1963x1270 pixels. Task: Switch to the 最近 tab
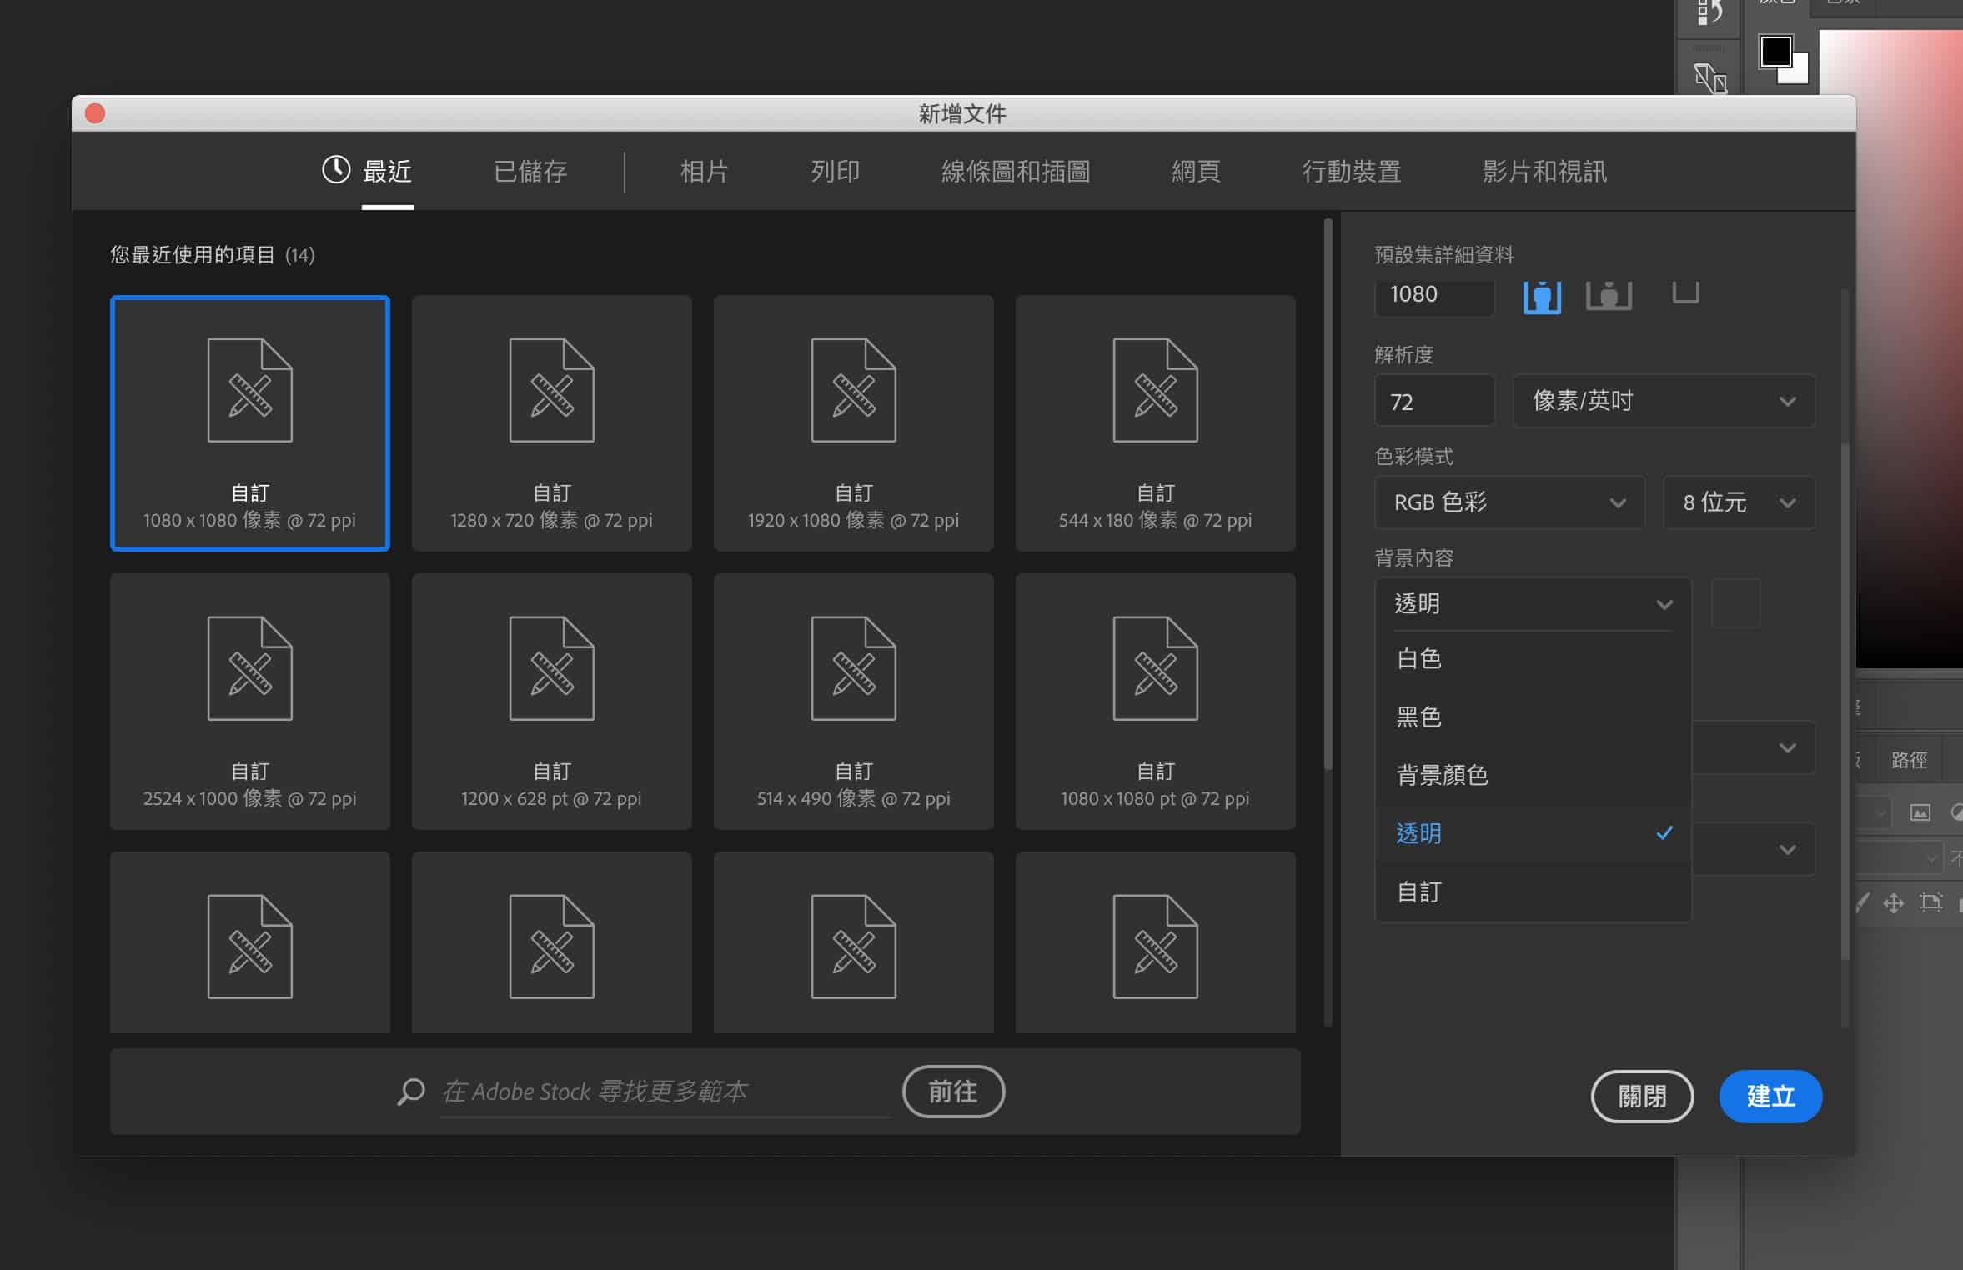(x=387, y=171)
